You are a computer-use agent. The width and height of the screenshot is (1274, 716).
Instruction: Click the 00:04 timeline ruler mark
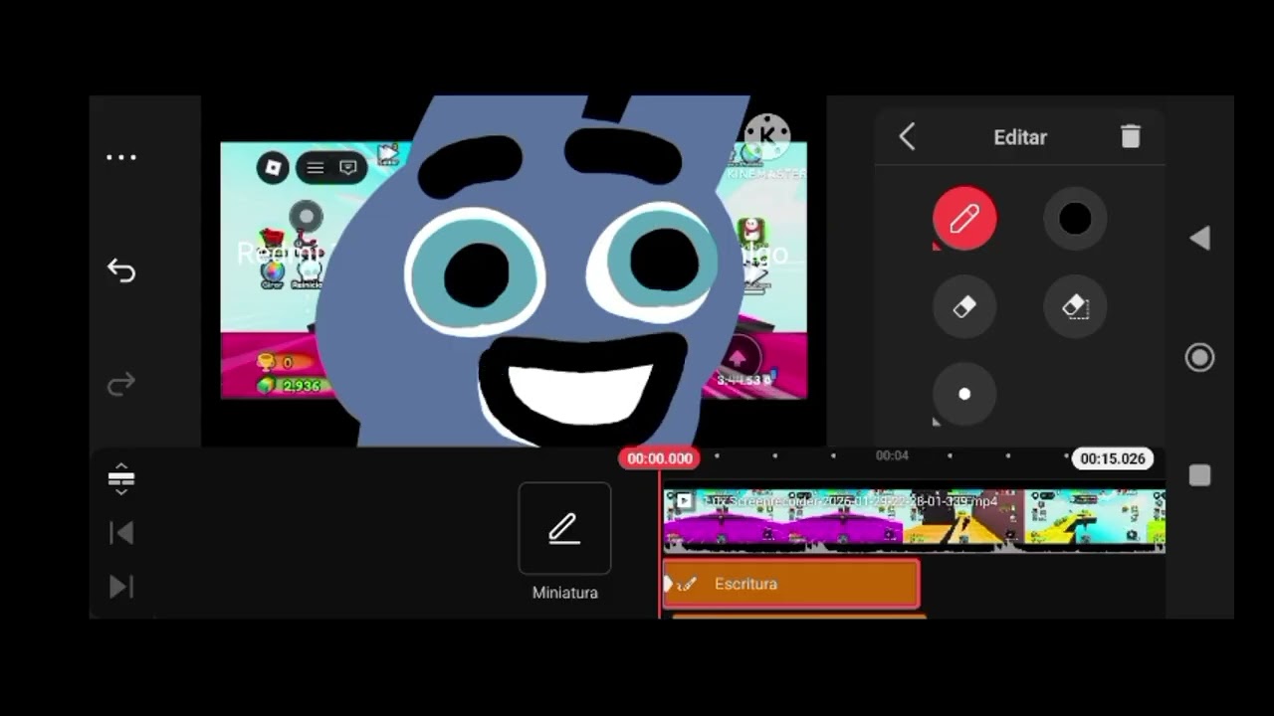point(892,455)
